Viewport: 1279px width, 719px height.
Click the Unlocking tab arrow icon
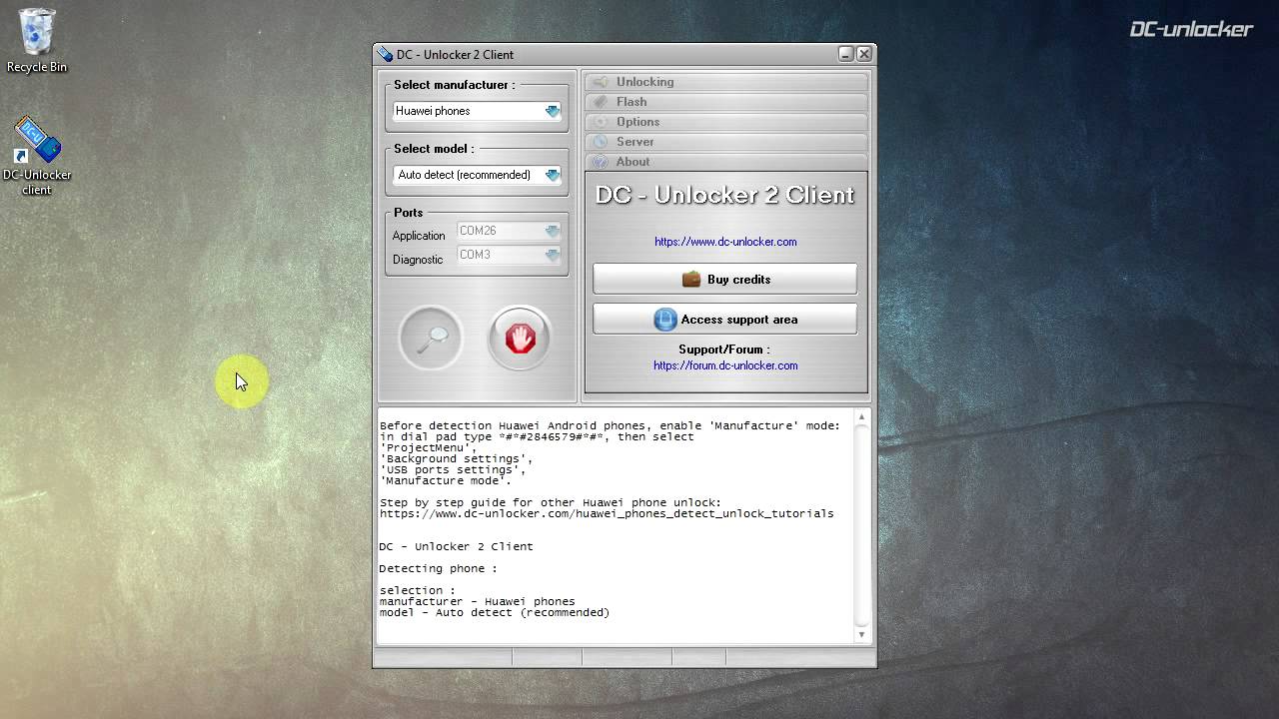(601, 82)
